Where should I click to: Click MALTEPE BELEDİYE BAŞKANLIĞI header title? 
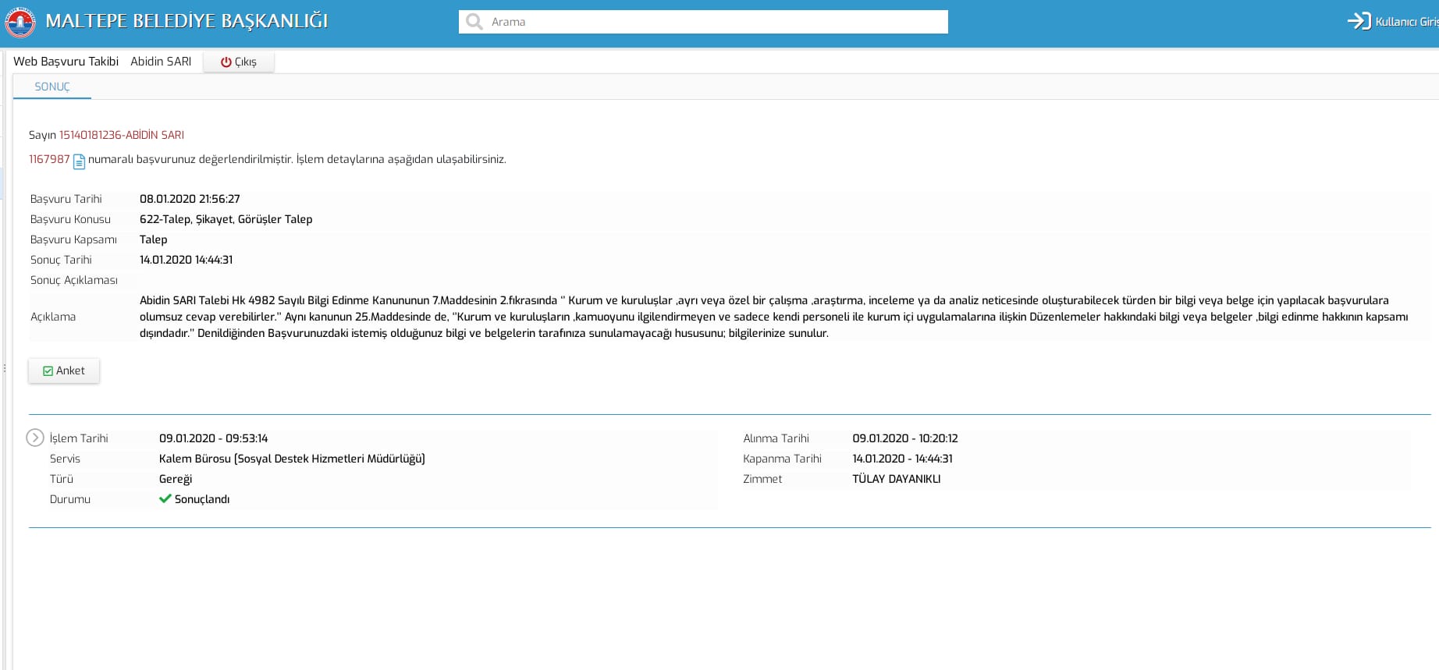(187, 21)
